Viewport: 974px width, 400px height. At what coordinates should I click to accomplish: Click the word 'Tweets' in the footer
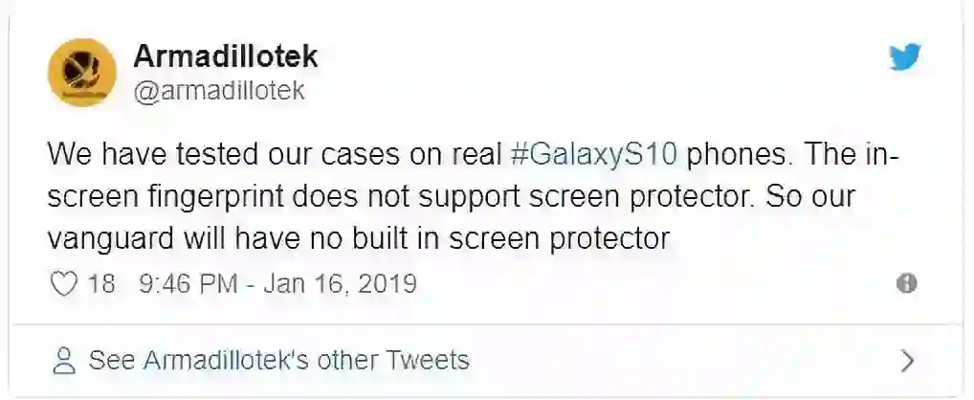click(427, 360)
